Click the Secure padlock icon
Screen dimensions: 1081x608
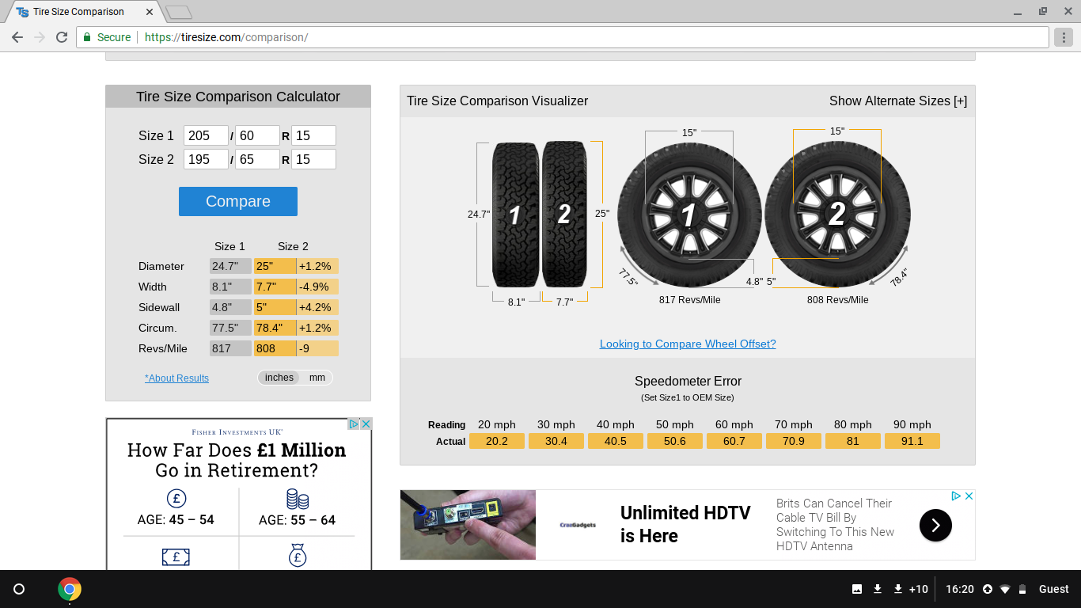[85, 36]
